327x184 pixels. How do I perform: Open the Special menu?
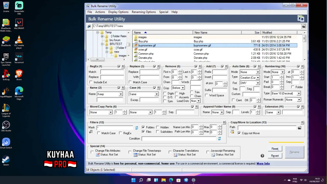coord(163,12)
